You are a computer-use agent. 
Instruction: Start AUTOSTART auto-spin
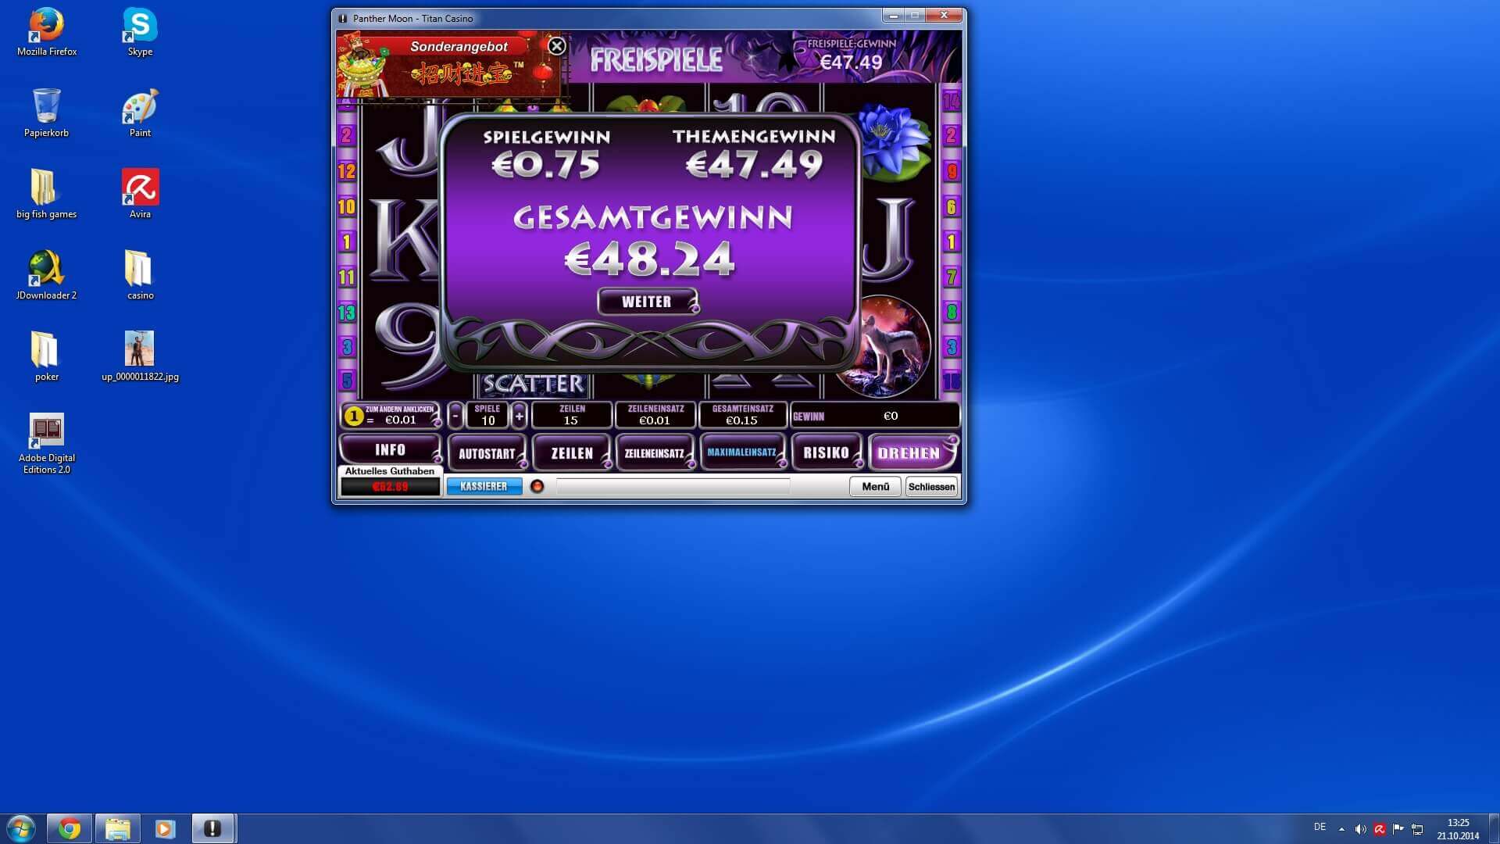coord(487,453)
